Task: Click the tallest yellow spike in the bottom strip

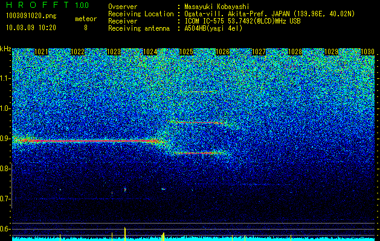Action: tap(125, 234)
